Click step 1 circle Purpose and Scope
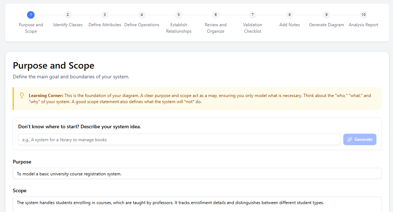The width and height of the screenshot is (393, 212). (31, 15)
